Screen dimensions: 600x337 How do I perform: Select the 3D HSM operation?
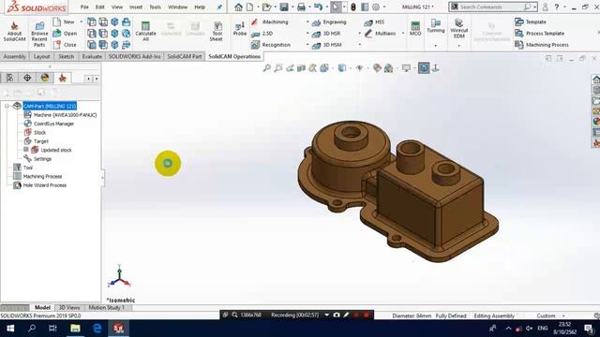tap(326, 45)
